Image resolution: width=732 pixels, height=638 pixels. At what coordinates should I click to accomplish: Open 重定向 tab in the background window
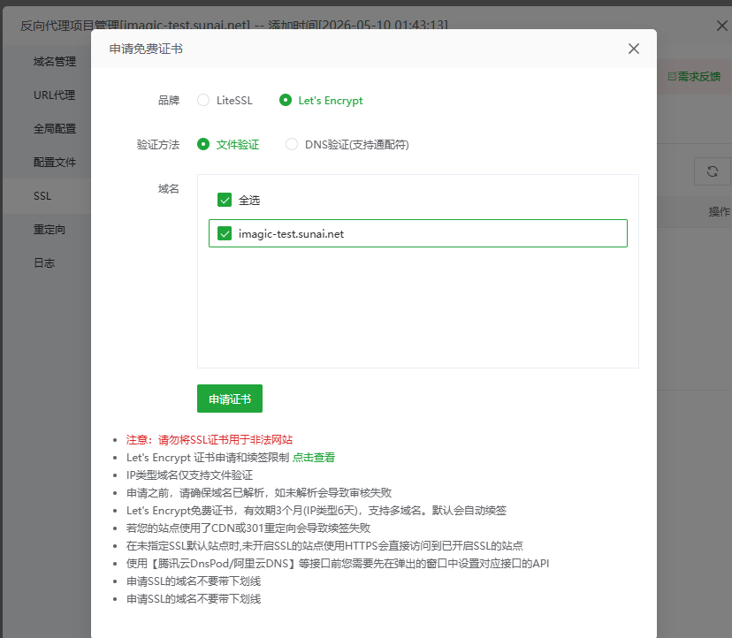tap(50, 230)
